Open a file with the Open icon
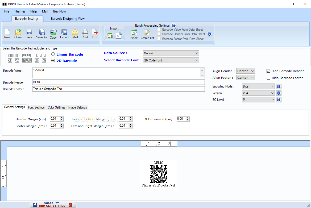 (18, 34)
